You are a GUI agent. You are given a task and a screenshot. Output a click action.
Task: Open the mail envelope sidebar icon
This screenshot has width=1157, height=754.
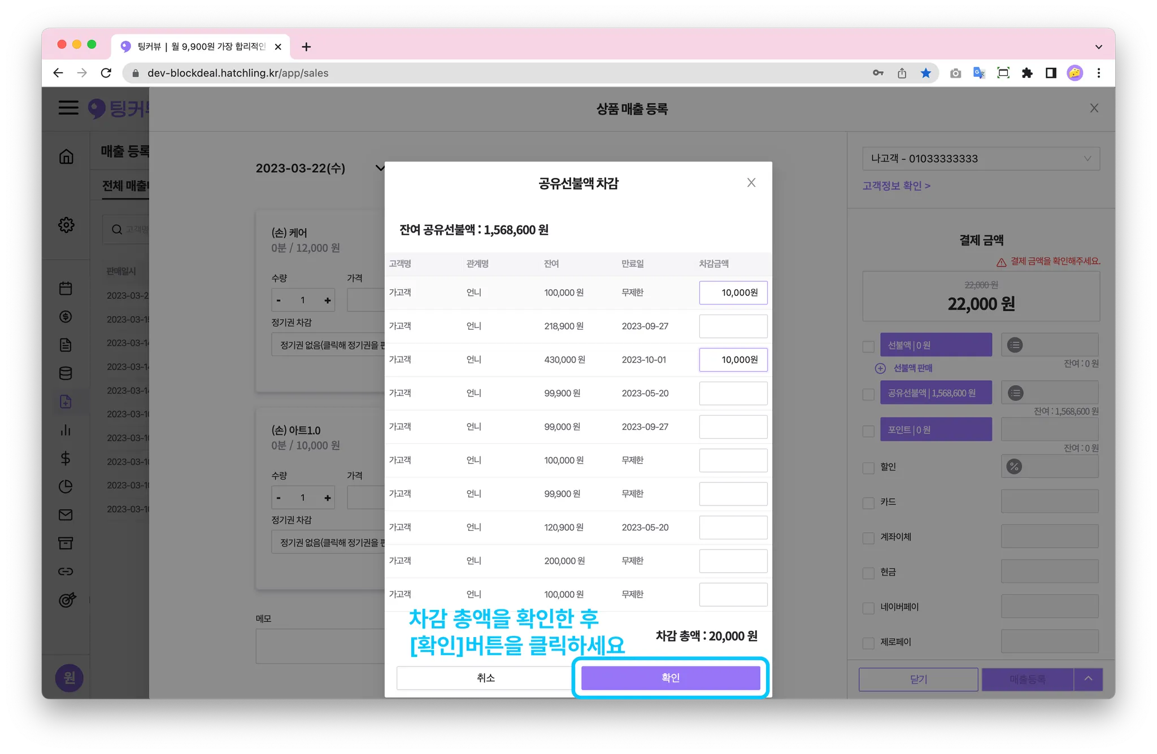coord(66,515)
